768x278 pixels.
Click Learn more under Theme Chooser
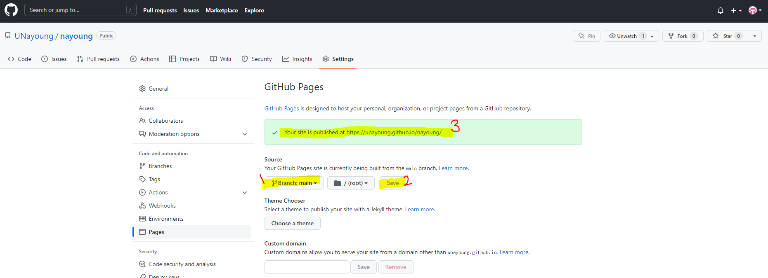click(420, 209)
